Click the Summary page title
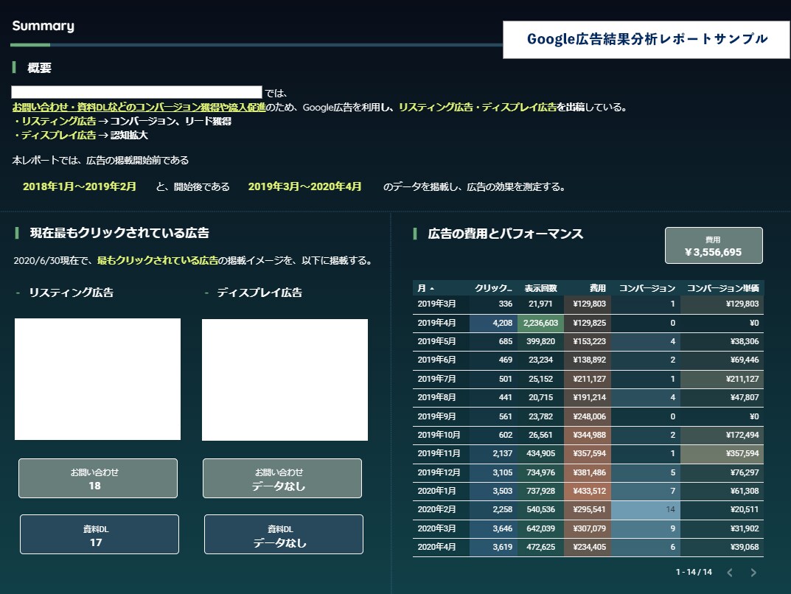Screen dimensions: 791x594 (43, 27)
